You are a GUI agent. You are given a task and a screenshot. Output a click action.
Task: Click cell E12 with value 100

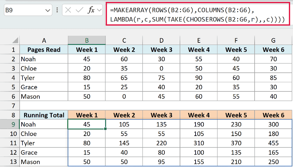click(x=199, y=152)
